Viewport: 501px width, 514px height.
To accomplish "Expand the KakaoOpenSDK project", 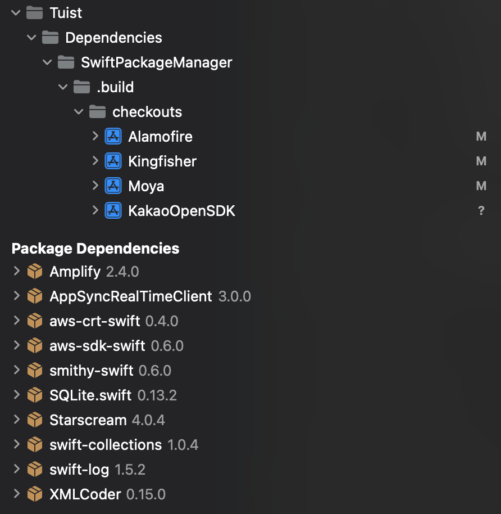I will point(95,210).
